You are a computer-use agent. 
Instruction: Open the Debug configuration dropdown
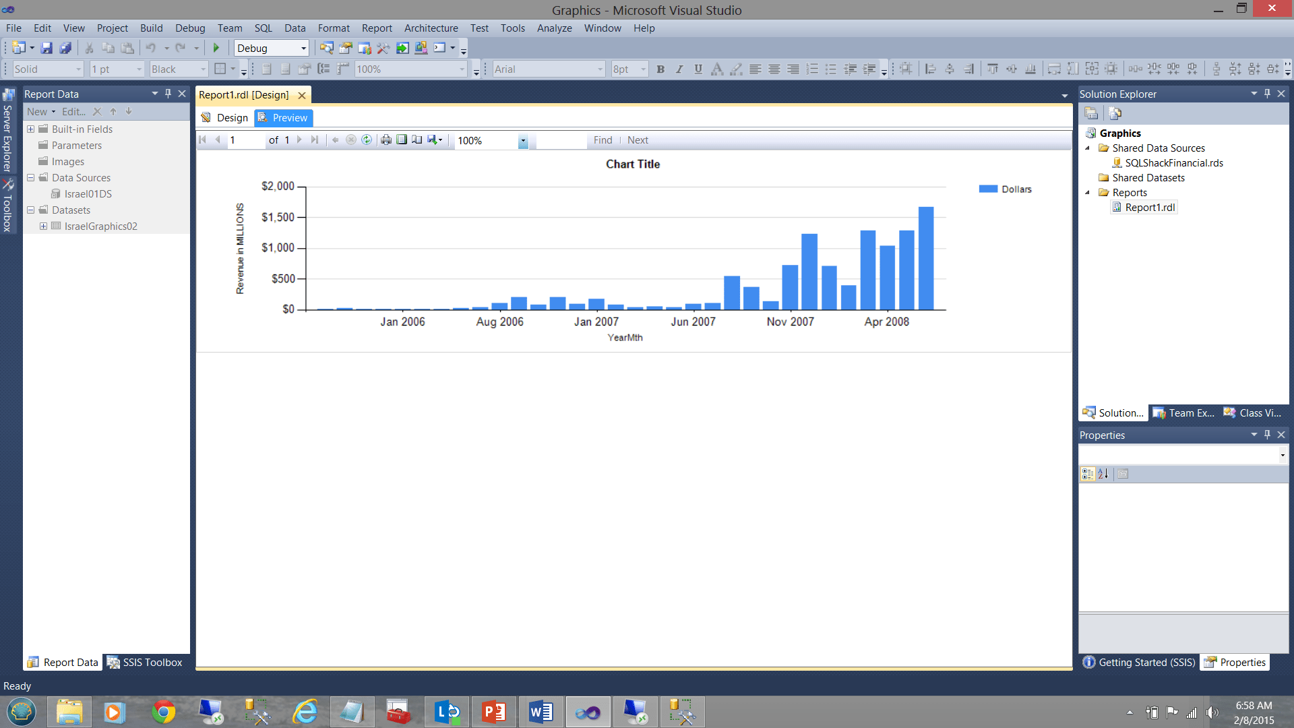coord(303,49)
